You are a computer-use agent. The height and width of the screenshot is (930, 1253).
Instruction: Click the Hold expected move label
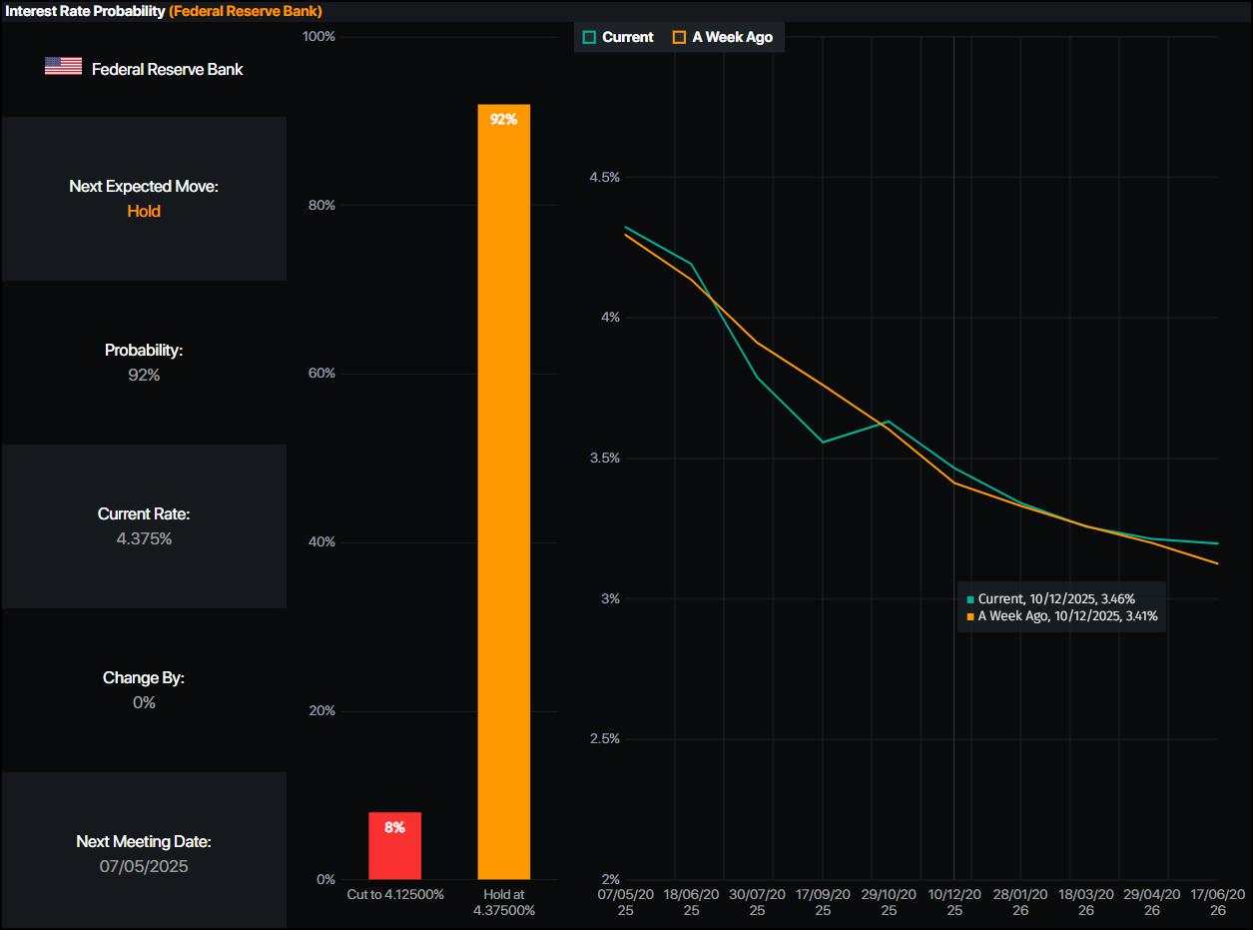(144, 211)
